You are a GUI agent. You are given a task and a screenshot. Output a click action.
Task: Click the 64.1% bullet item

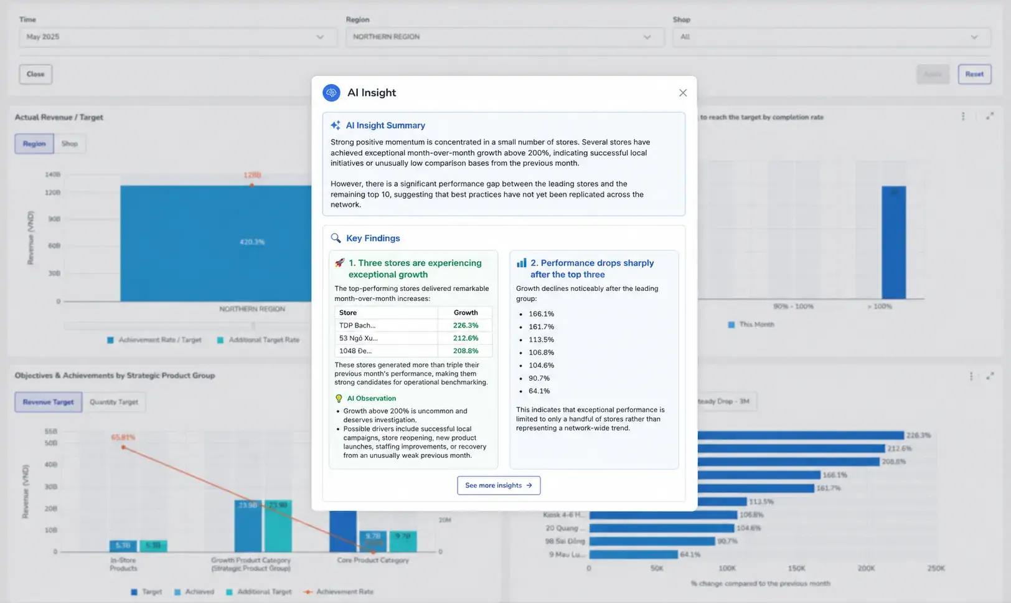pyautogui.click(x=539, y=391)
